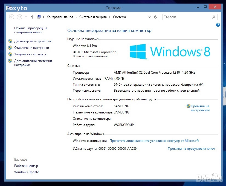Open the recent locations dropdown arrow
226x186 pixels.
click(26, 17)
